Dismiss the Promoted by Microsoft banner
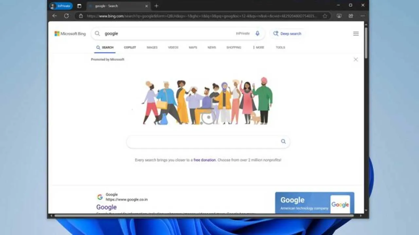This screenshot has height=235, width=419. [x=356, y=59]
